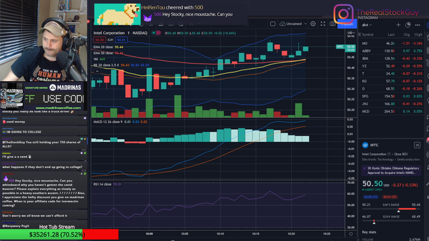Go to date icon below price scale

[x=351, y=234]
